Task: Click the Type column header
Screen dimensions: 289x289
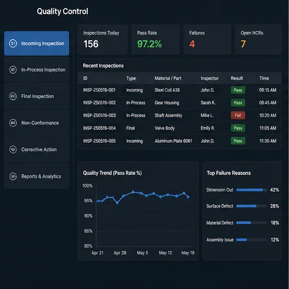Action: tap(131, 78)
